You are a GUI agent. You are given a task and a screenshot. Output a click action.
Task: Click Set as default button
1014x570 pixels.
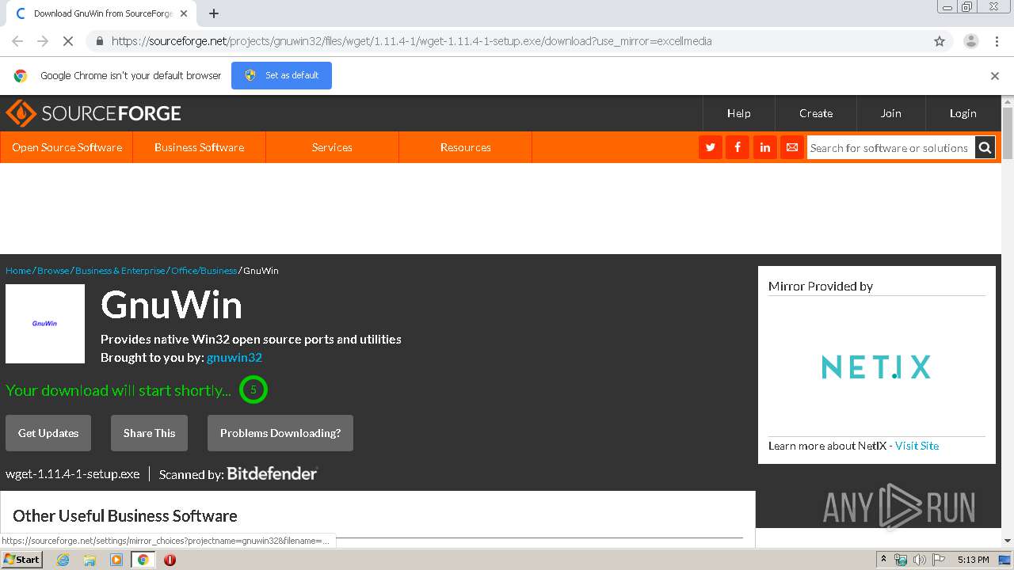[x=281, y=75]
